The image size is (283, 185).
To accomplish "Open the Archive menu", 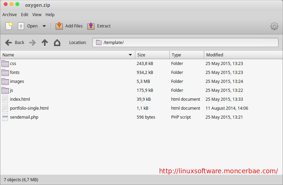I will click(x=10, y=14).
